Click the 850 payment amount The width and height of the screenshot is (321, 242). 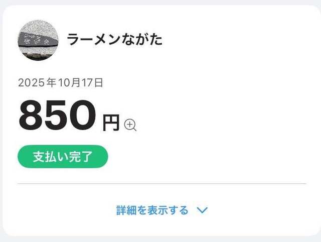[x=57, y=115]
